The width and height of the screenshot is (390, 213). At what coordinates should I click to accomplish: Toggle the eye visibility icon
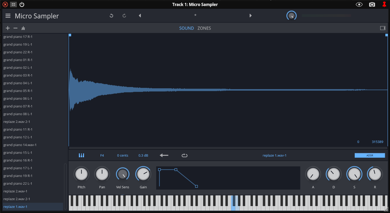(x=359, y=5)
